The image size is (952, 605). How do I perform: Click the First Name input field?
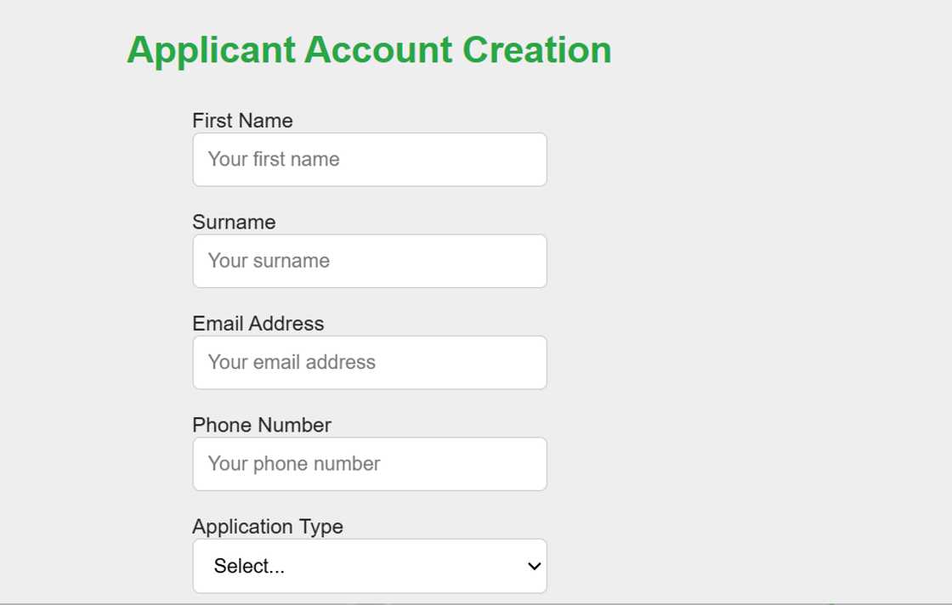click(x=370, y=159)
